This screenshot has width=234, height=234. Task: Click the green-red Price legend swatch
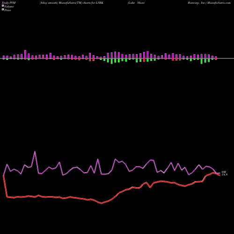3,10
